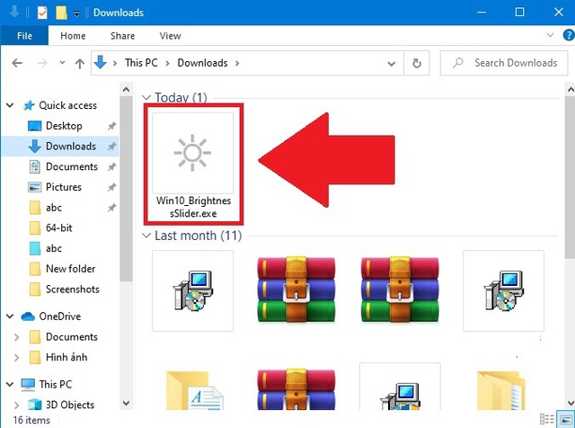Click the pin icon beside Desktop

pyautogui.click(x=111, y=126)
